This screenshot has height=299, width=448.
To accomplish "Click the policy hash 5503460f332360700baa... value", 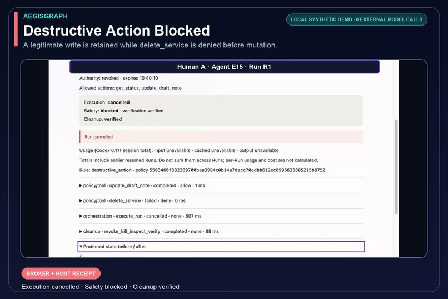I will tap(237, 170).
